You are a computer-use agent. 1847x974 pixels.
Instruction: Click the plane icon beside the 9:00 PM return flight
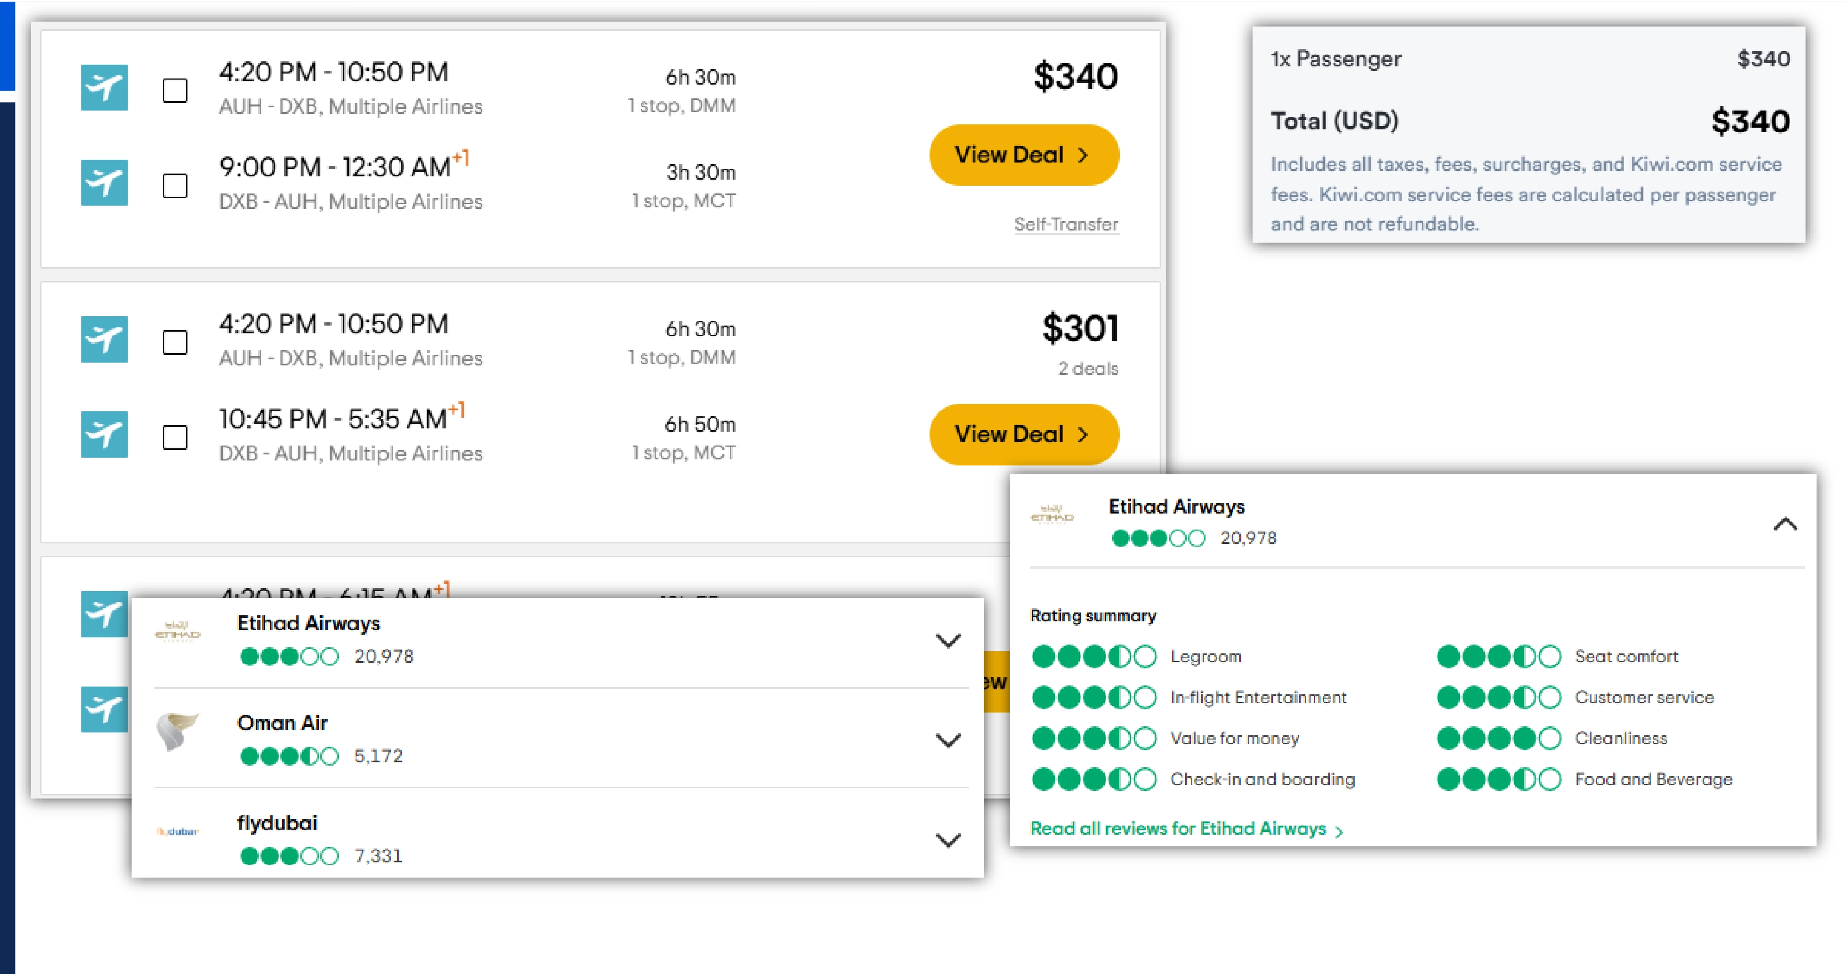[x=104, y=183]
